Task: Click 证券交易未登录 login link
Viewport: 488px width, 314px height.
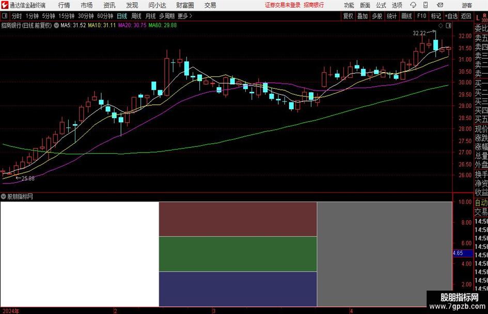Action: tap(282, 5)
